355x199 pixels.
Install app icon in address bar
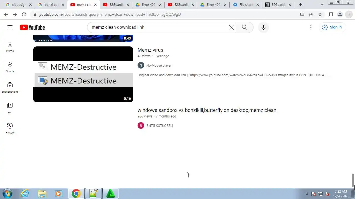302,14
